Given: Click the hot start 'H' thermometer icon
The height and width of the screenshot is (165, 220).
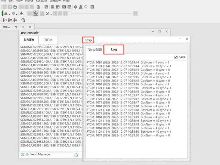Looking at the screenshot, I should (x=5, y=20).
